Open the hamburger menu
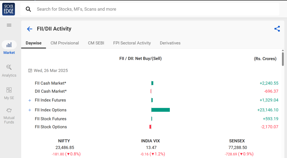 (9, 25)
